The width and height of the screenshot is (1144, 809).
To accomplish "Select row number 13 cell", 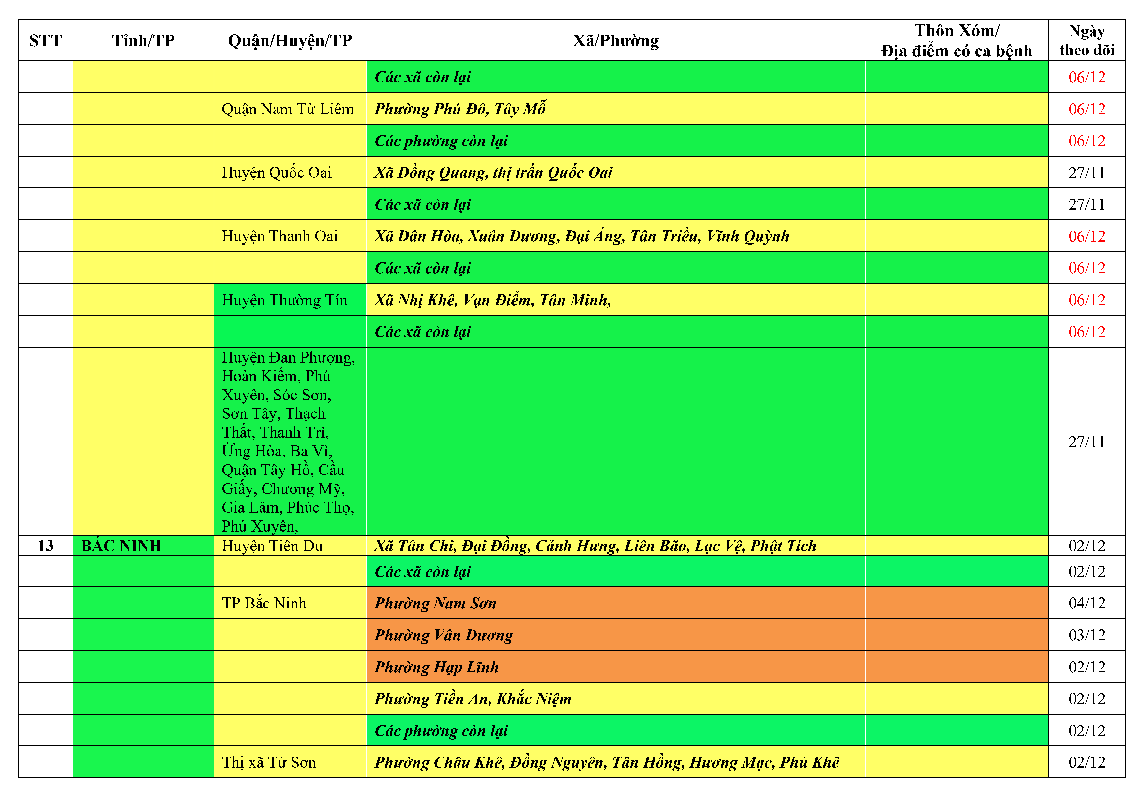I will click(45, 546).
